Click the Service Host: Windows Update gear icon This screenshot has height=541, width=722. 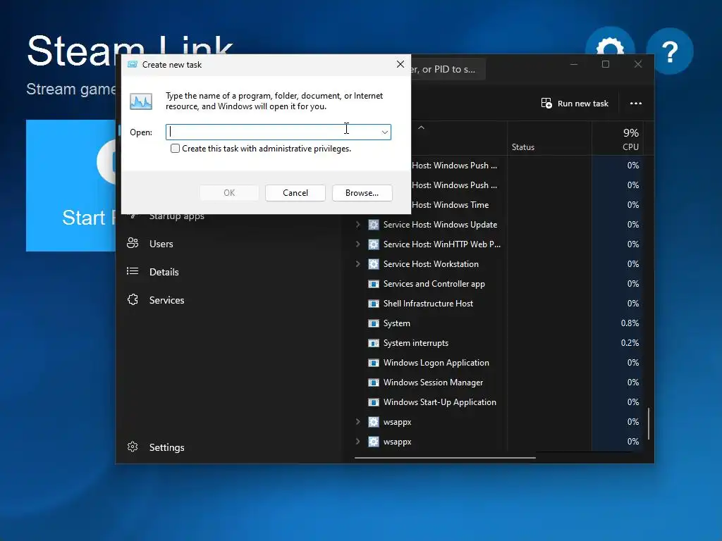[374, 225]
